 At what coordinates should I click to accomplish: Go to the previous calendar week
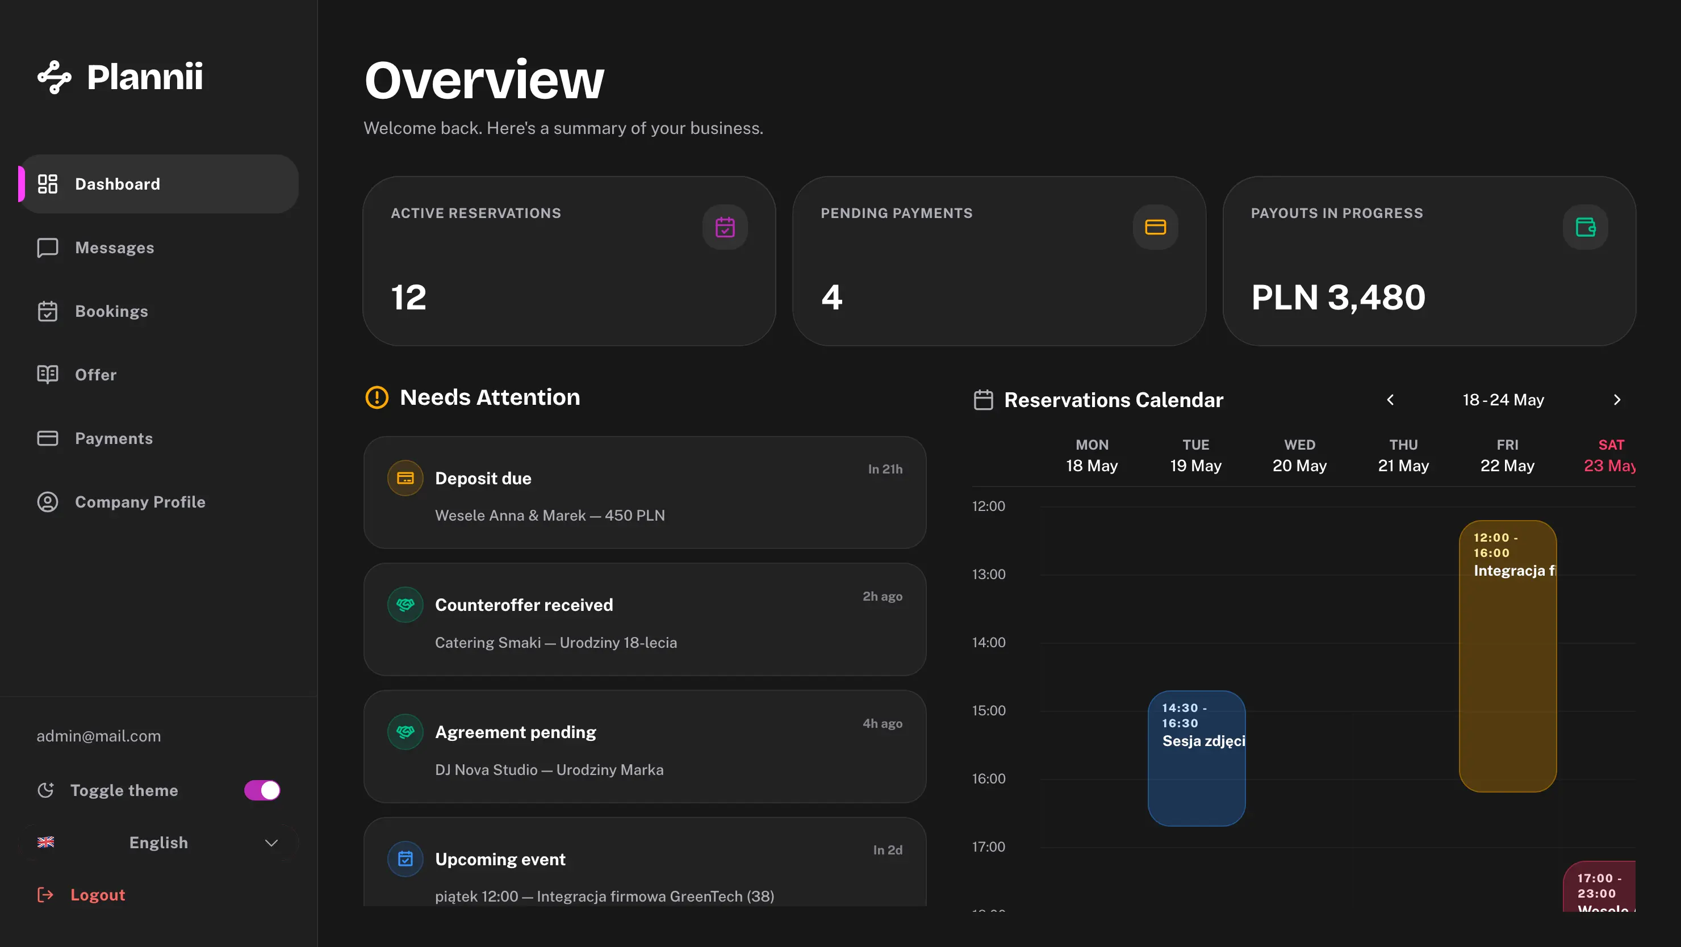1390,400
